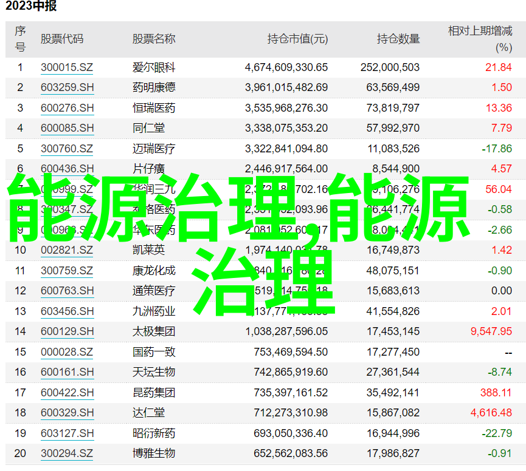The width and height of the screenshot is (526, 471).
Task: Open stock code link 000028.SZ
Action: (67, 352)
